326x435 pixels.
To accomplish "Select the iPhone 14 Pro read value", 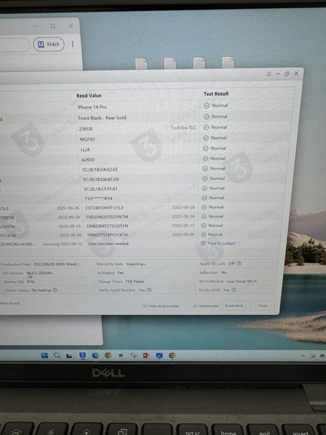I will click(92, 107).
